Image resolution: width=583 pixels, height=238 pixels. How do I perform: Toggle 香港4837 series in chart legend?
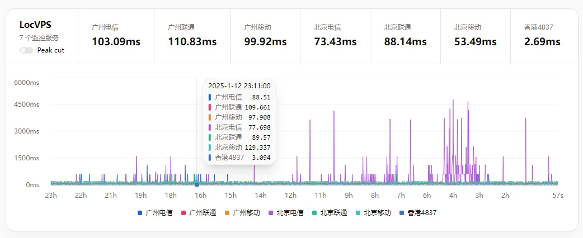(x=418, y=213)
